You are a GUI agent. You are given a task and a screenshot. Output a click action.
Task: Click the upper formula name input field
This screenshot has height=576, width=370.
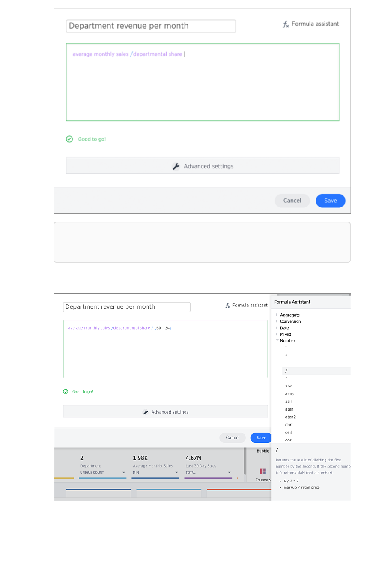(151, 26)
